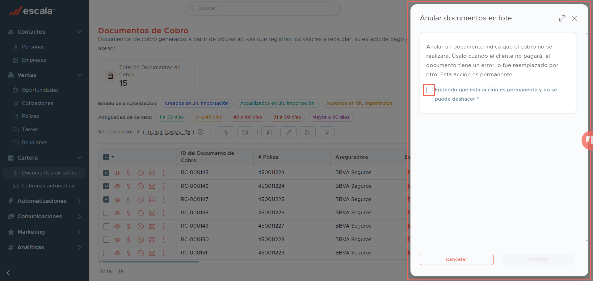The image size is (593, 281).
Task: Toggle the select-all header checkbox
Action: (x=106, y=157)
